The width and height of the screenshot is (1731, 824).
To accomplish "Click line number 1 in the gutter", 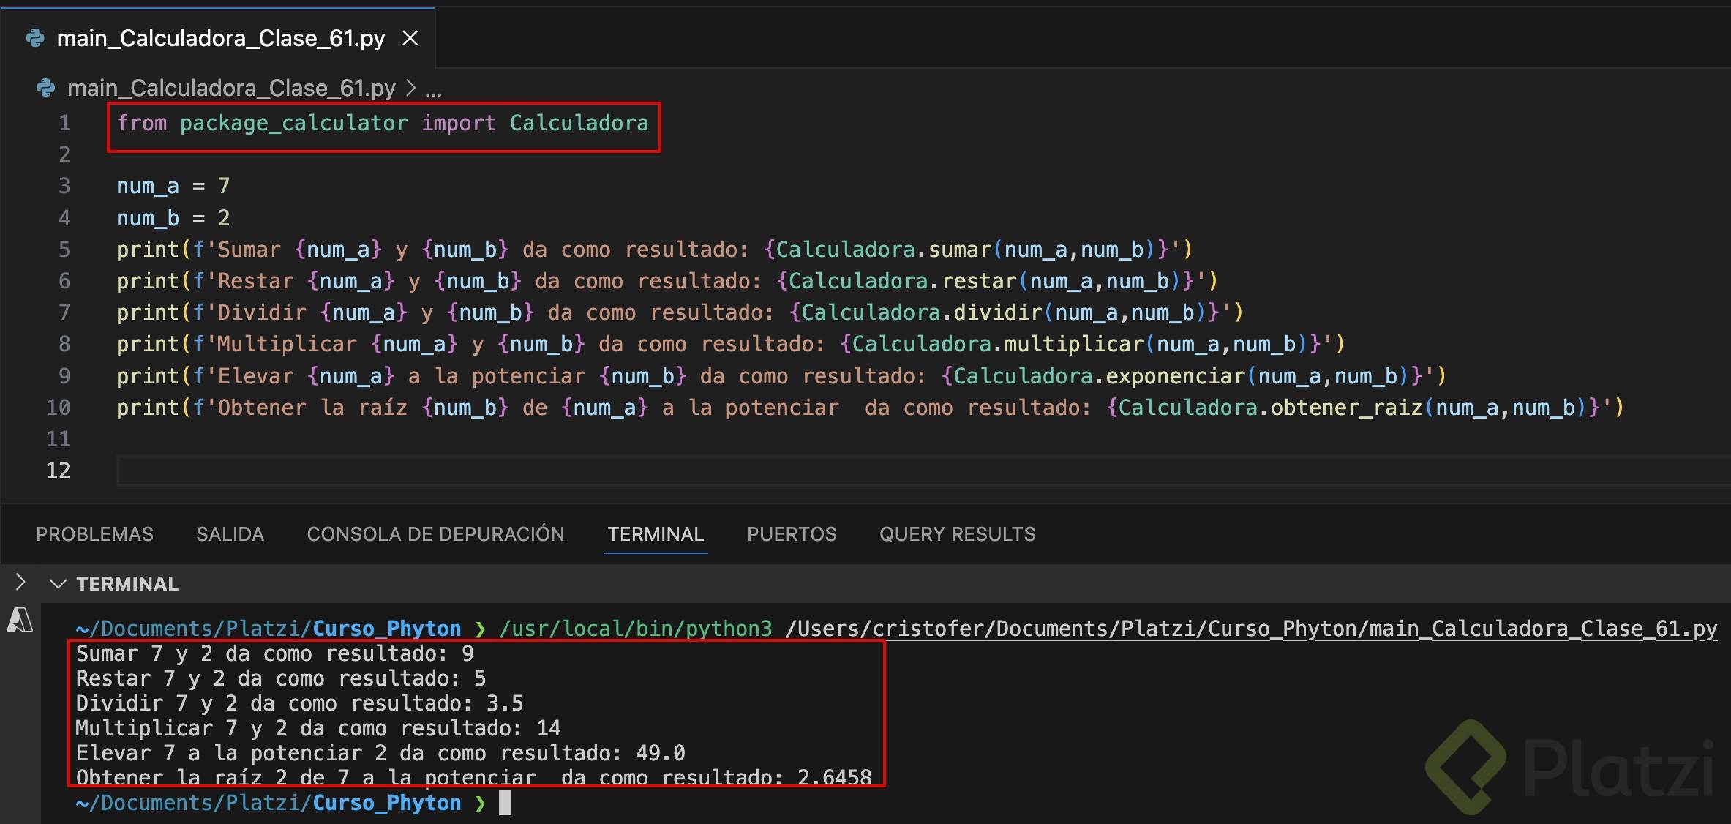I will pyautogui.click(x=64, y=123).
